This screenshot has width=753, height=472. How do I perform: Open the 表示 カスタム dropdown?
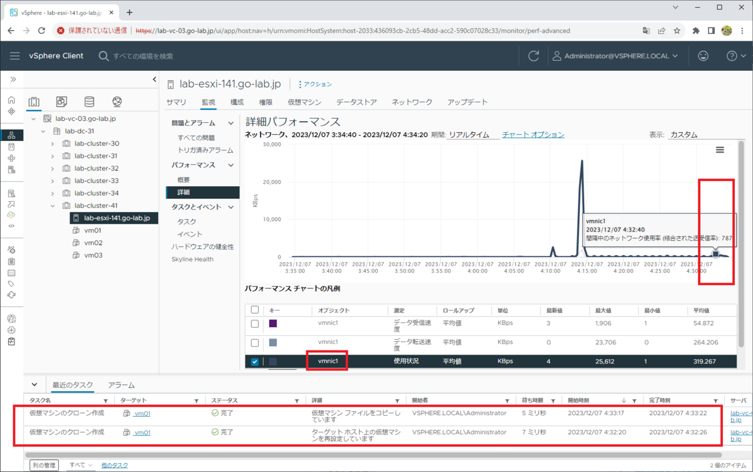point(698,135)
